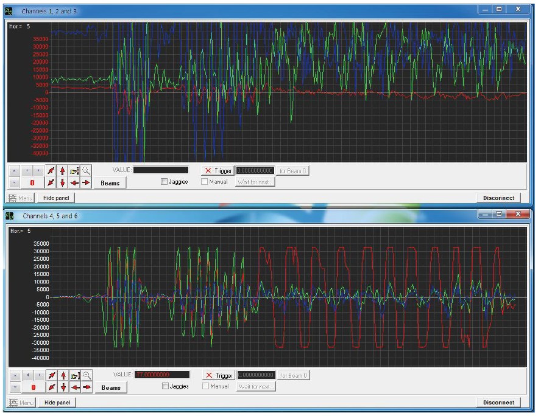Viewport: 538px width, 416px height.
Task: Click VALUE display showing -77 in Channels 4, 5 and 6
Action: (x=162, y=375)
